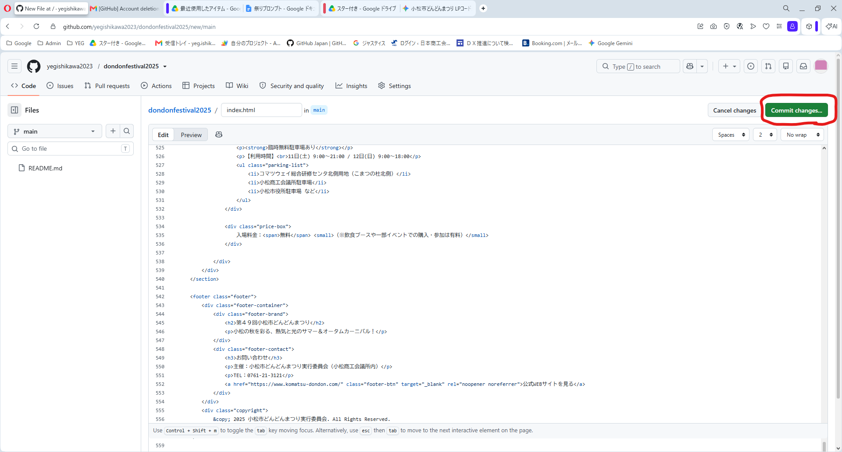Switch to the GitHub Account deletion Gmail tab
The height and width of the screenshot is (452, 842).
pyautogui.click(x=125, y=8)
